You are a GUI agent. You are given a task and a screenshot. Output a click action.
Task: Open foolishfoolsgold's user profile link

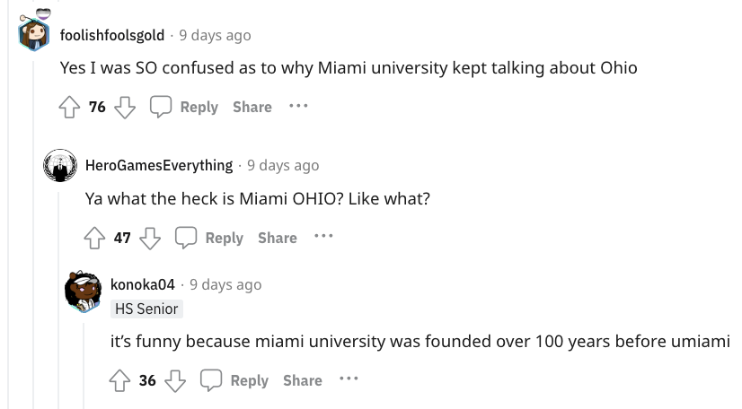point(112,35)
